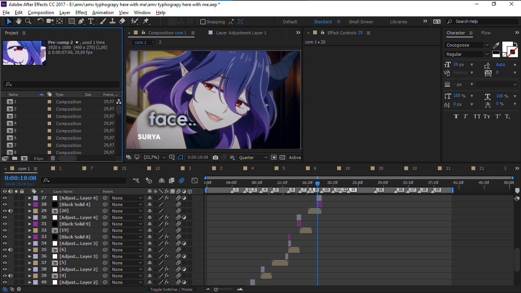Screen dimensions: 521x293
Task: Select the Horizontal Type tool
Action: (x=91, y=21)
